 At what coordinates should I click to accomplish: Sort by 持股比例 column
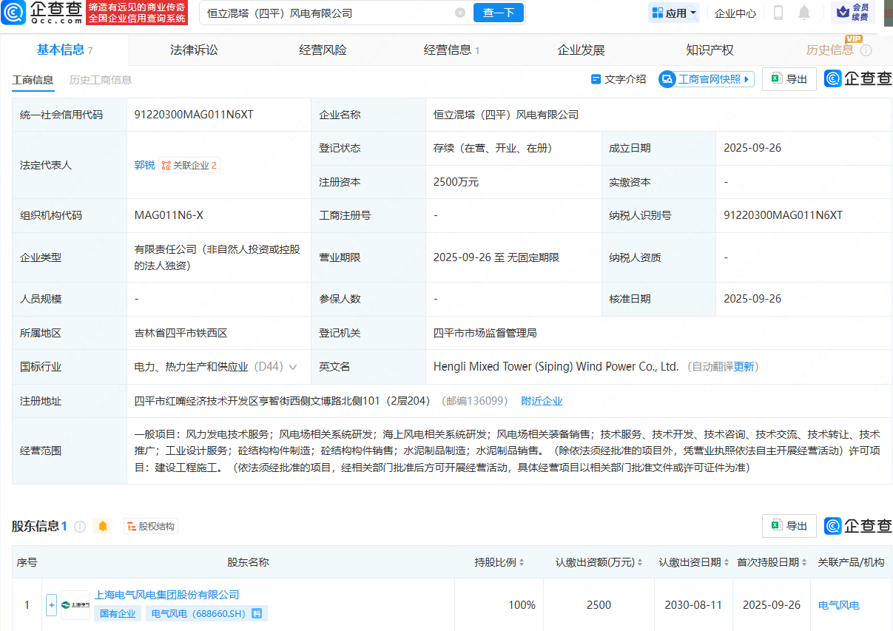522,561
